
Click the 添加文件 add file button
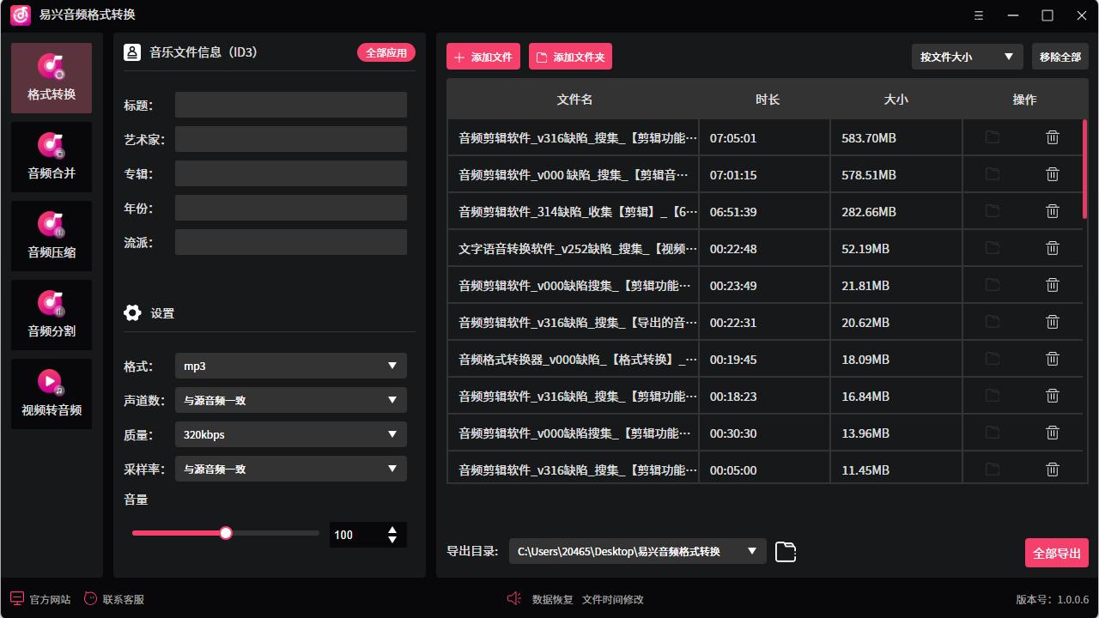483,56
